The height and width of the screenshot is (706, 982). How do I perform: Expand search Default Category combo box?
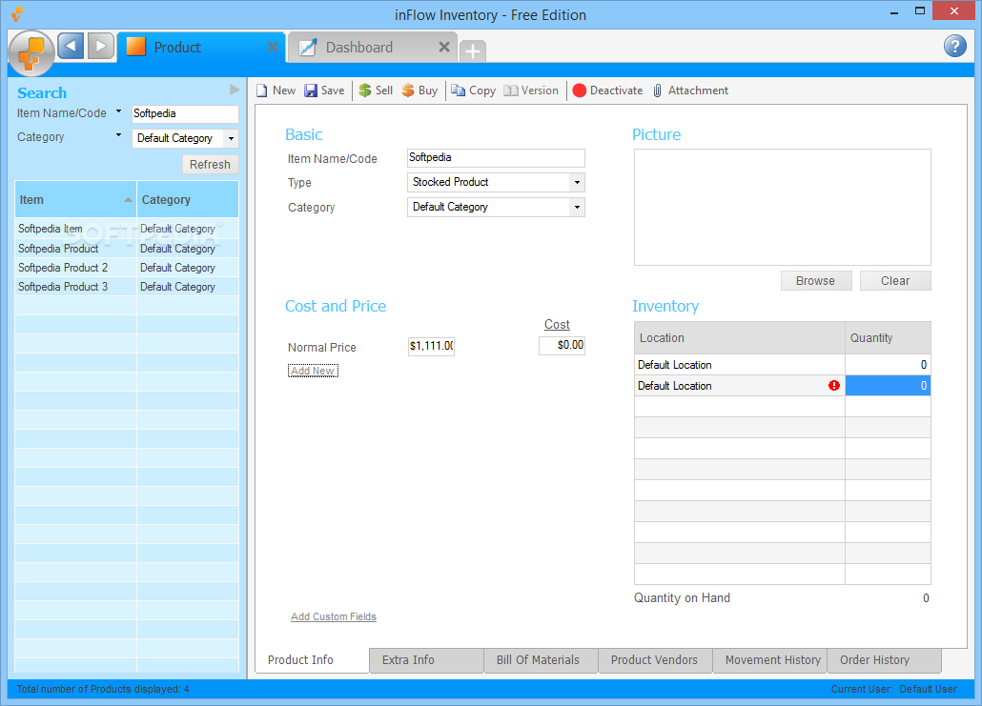(231, 138)
